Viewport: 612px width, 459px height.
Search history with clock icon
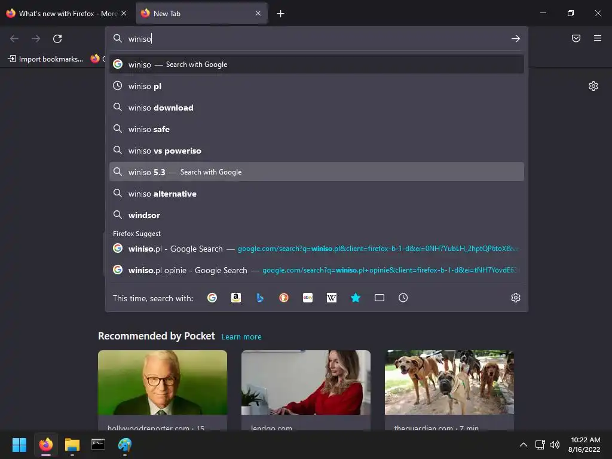(403, 298)
